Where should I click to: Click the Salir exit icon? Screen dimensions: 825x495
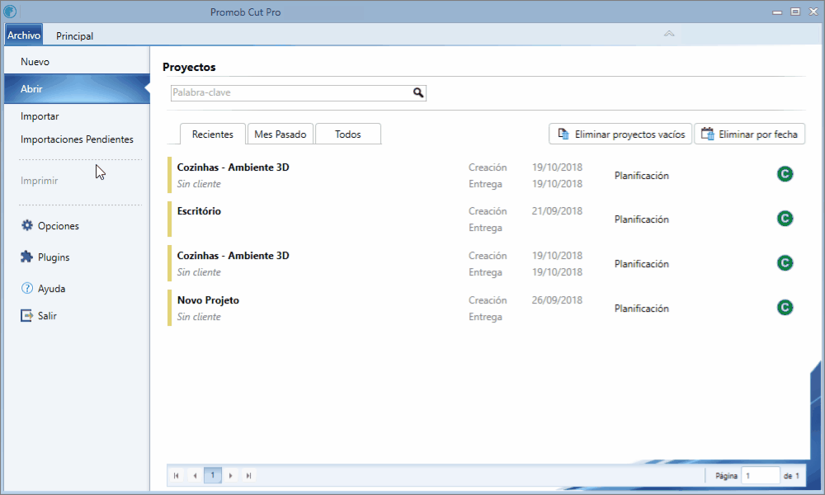[x=26, y=316]
